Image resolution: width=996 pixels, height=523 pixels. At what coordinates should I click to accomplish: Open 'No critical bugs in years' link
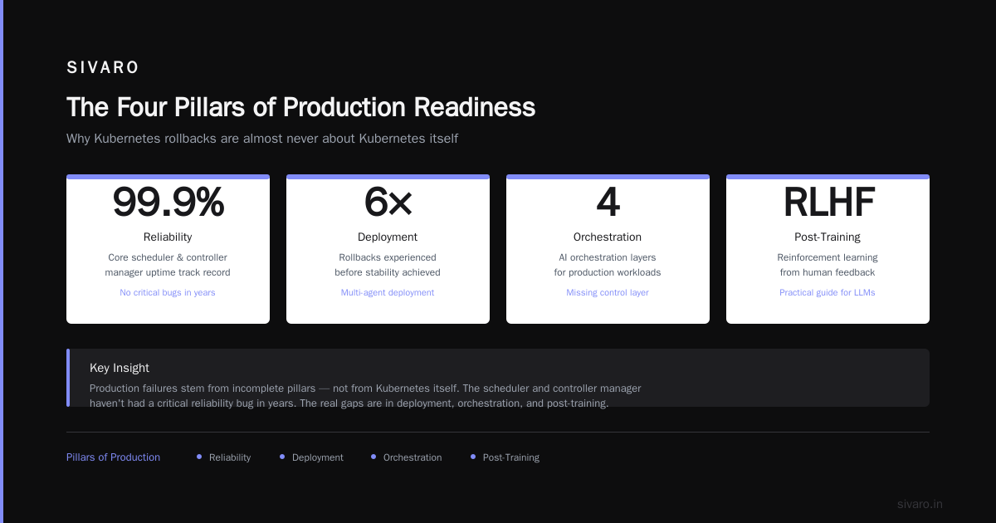[168, 292]
